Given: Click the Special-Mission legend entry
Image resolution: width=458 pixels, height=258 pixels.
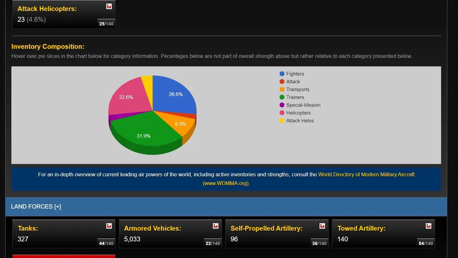Looking at the screenshot, I should point(303,105).
